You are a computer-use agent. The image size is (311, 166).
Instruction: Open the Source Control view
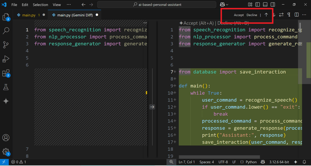click(x=6, y=45)
